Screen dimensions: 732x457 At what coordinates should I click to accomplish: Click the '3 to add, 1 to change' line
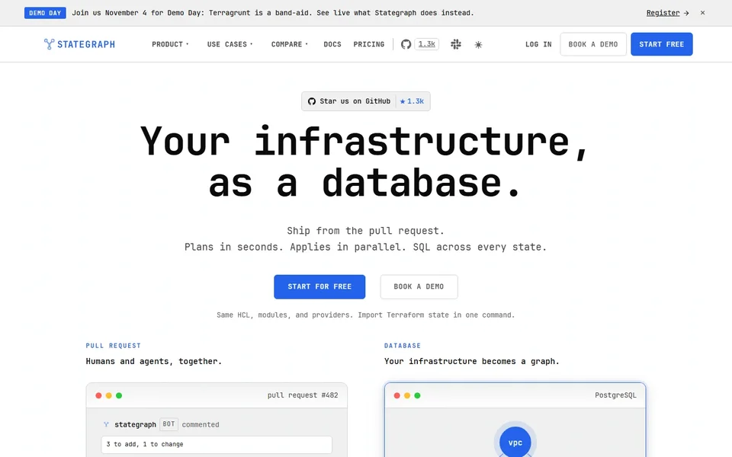pyautogui.click(x=217, y=444)
